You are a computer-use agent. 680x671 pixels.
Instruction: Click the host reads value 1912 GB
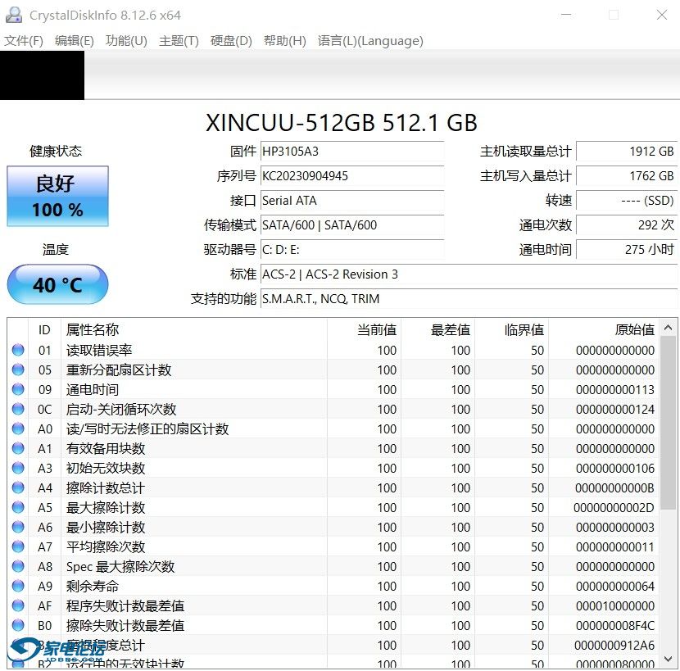pyautogui.click(x=627, y=152)
